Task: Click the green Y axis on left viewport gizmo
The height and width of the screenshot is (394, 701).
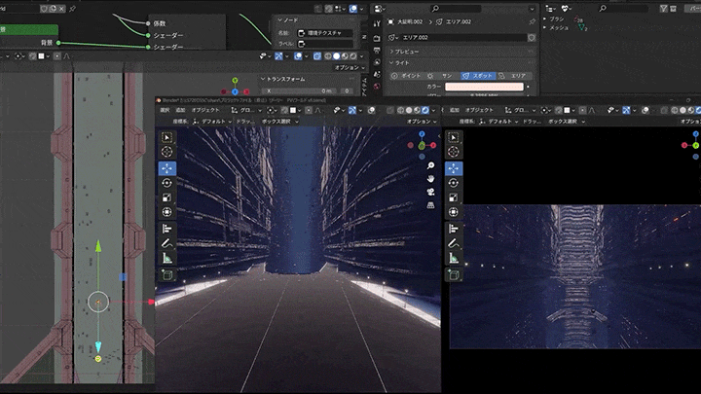Action: pos(235,81)
